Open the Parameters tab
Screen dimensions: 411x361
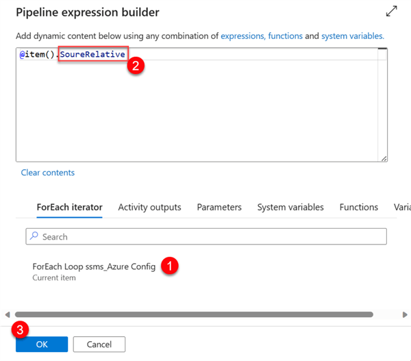[219, 207]
